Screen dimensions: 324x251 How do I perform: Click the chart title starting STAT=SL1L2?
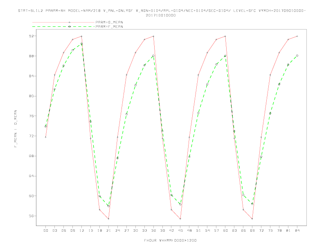(x=162, y=11)
